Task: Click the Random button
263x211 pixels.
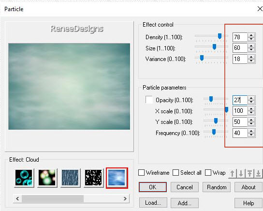Action: [217, 187]
